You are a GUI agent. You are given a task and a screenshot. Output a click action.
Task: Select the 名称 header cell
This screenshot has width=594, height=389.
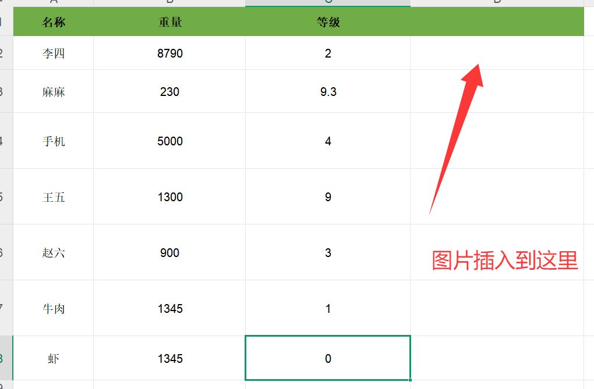tap(54, 22)
